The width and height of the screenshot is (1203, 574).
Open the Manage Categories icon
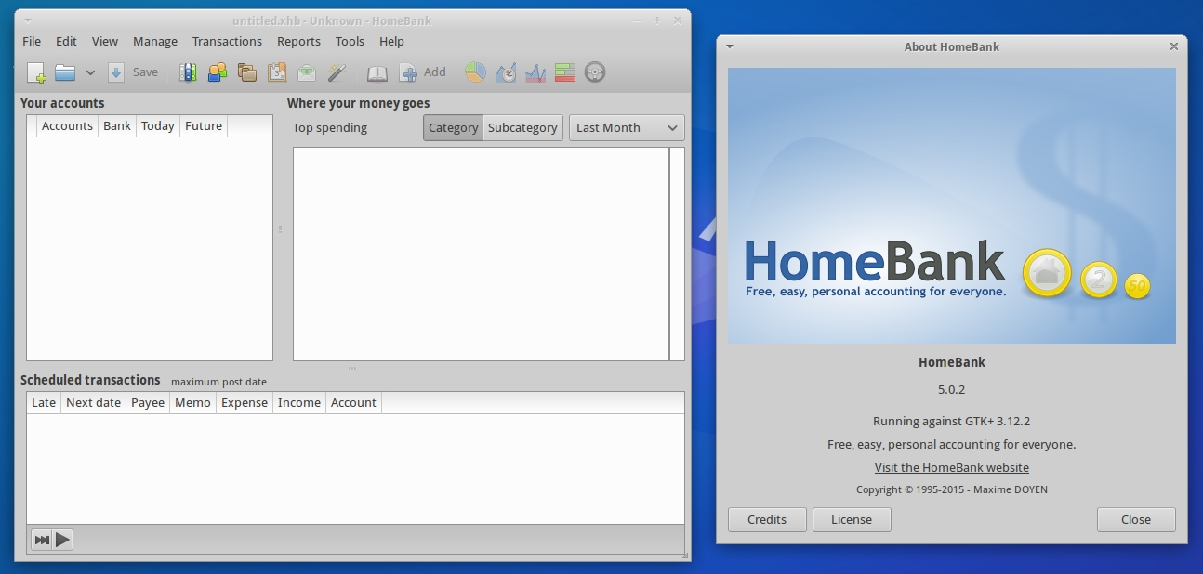(248, 72)
